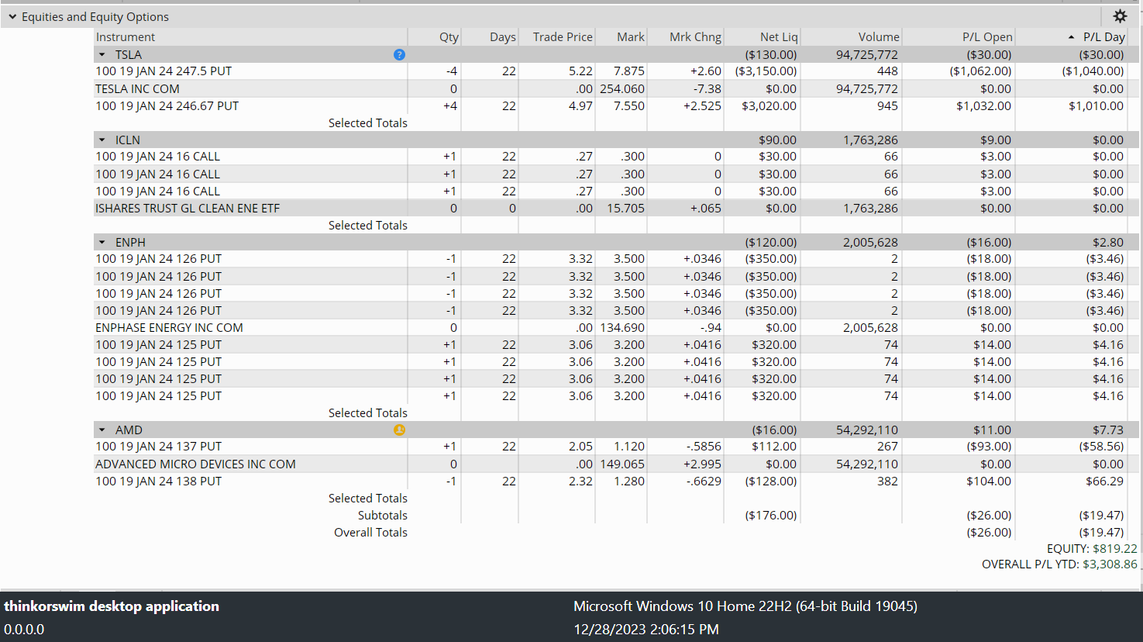Click the sort arrow beside P/L Day
Image resolution: width=1143 pixels, height=642 pixels.
click(1071, 37)
